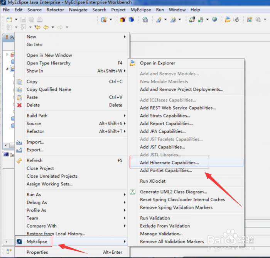The image size is (270, 258).
Task: Open Properties from the context menu
Action: (x=76, y=252)
